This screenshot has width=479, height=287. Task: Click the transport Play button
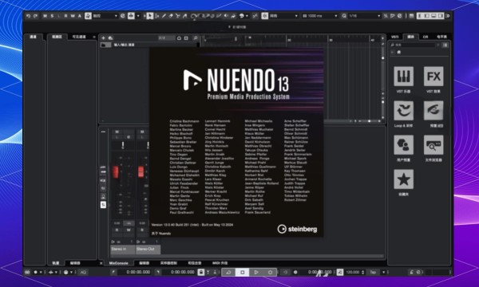(256, 272)
